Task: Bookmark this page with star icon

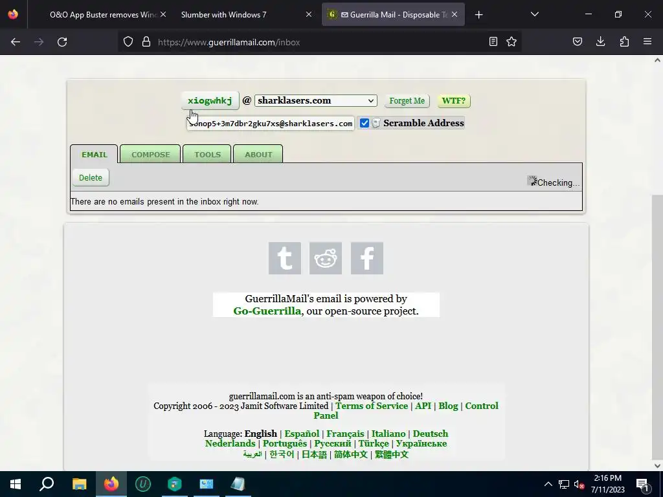Action: coord(511,42)
